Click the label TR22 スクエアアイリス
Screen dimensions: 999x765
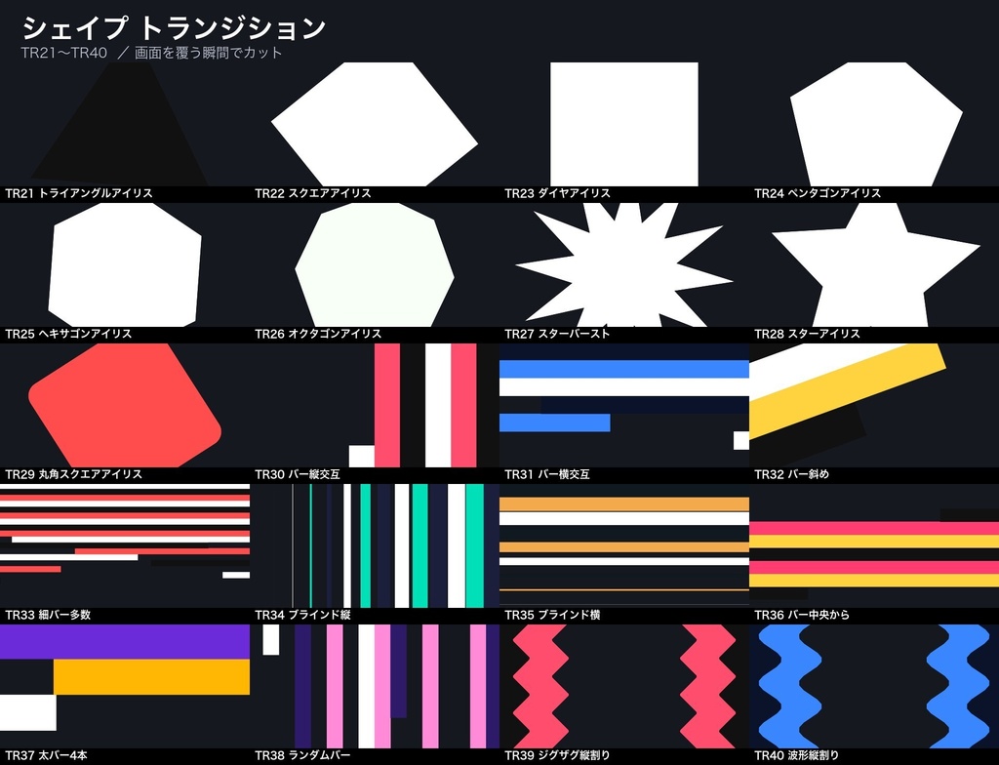click(x=313, y=193)
